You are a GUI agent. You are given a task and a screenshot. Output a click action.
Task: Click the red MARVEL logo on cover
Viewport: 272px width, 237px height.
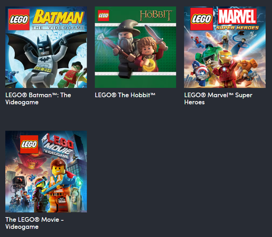[237, 16]
